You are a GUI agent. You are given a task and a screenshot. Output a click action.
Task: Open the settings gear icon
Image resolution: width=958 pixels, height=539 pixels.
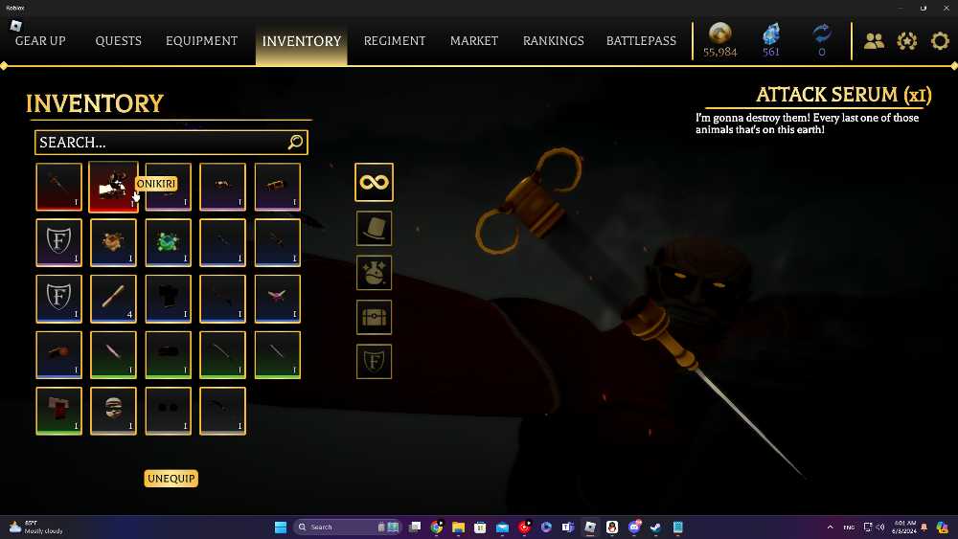click(940, 41)
